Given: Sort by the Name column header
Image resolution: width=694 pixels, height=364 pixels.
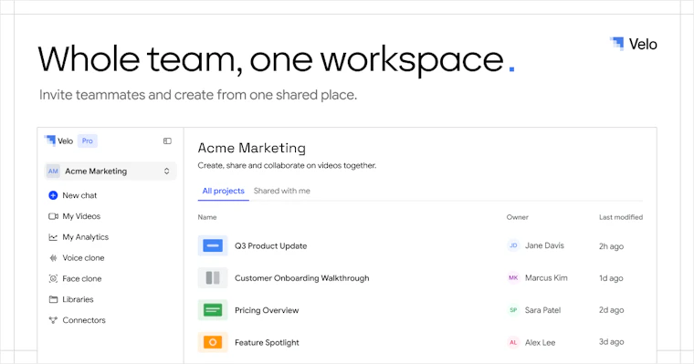Looking at the screenshot, I should point(207,217).
